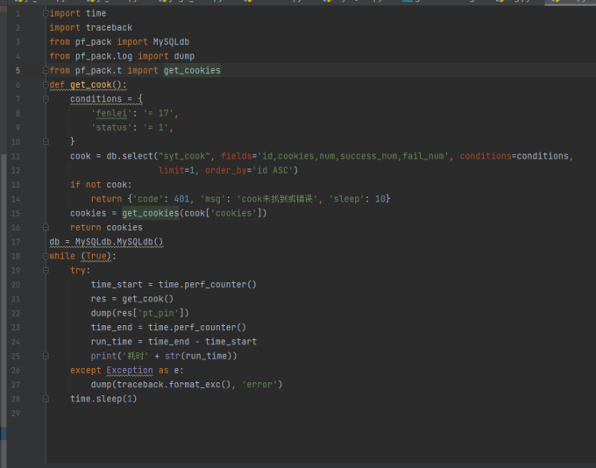
Task: Click the 'fenlei' dictionary key
Action: [111, 113]
